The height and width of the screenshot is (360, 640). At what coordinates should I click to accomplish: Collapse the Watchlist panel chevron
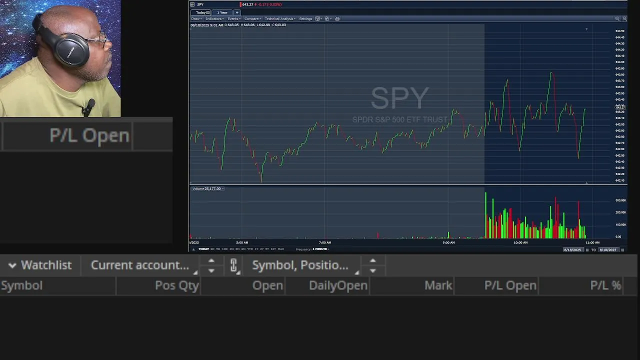[12, 265]
